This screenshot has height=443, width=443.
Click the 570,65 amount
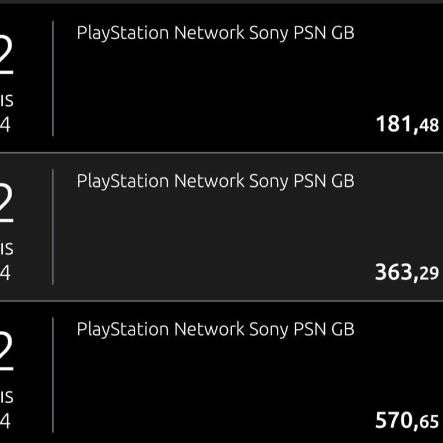coord(407,421)
